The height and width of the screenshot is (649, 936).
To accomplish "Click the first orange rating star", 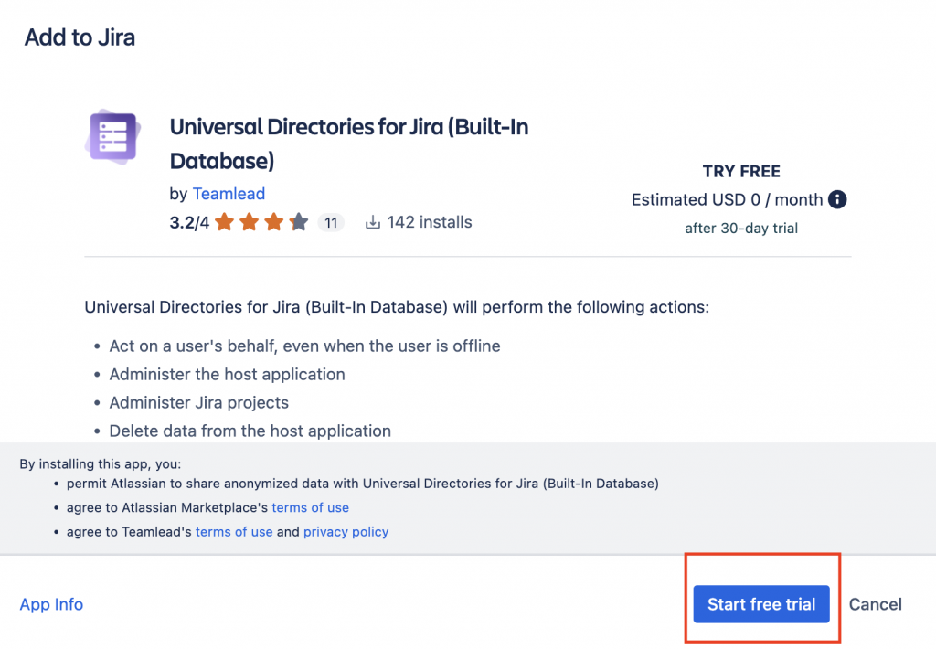I will click(225, 222).
